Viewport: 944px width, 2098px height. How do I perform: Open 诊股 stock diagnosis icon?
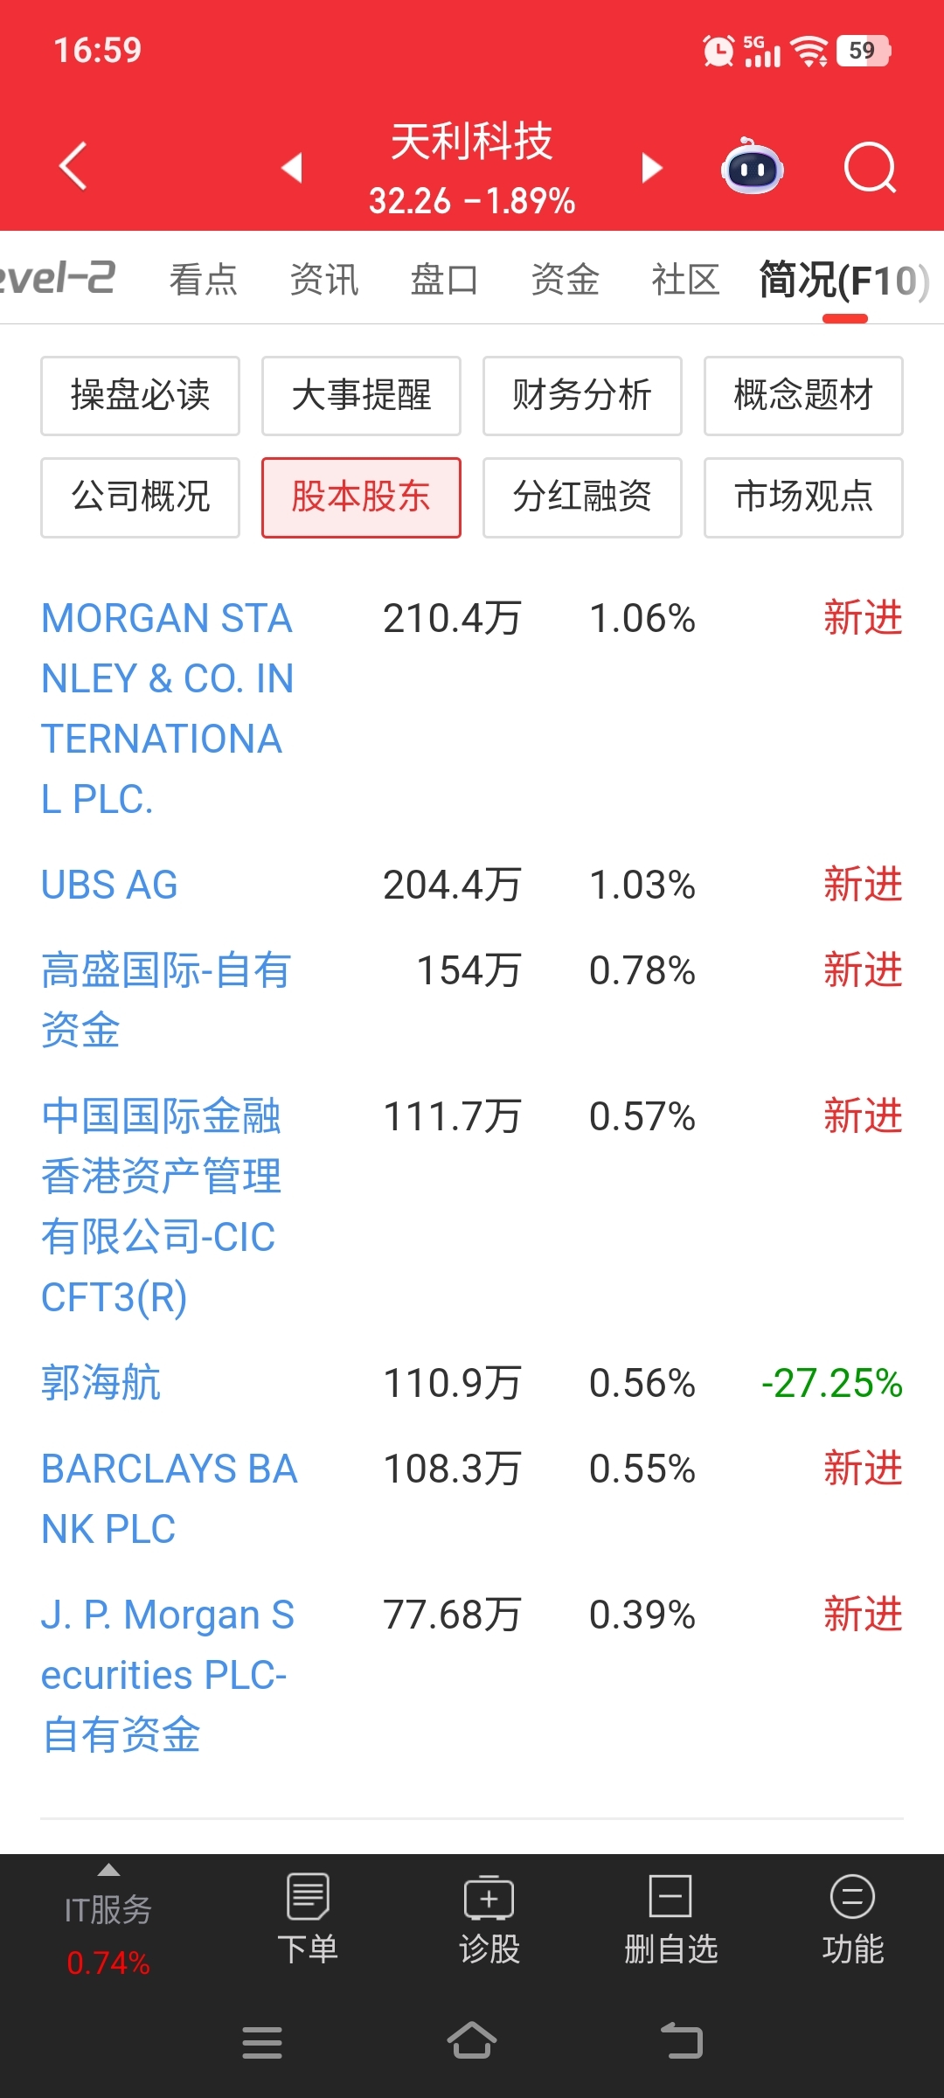click(x=489, y=1920)
